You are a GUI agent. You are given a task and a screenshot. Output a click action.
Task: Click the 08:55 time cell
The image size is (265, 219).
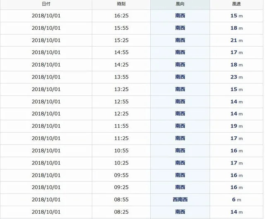(x=121, y=200)
